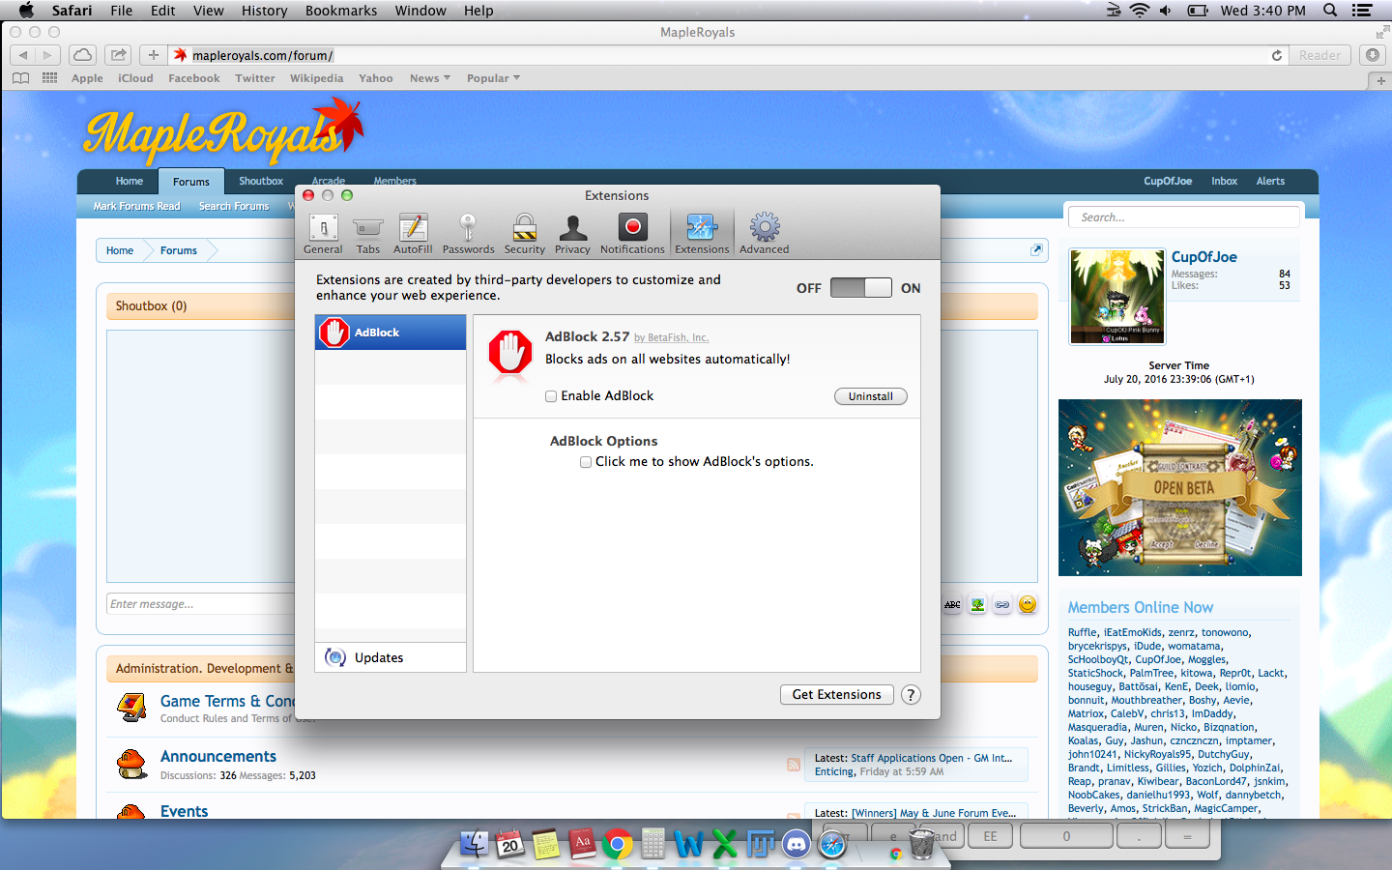Click the CupOfJoe avatar image
The height and width of the screenshot is (870, 1392).
point(1117,296)
